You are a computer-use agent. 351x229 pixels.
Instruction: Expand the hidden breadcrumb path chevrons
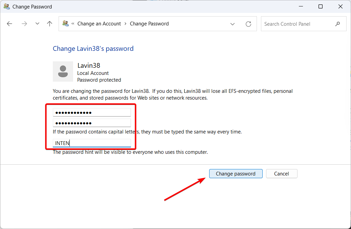[73, 23]
